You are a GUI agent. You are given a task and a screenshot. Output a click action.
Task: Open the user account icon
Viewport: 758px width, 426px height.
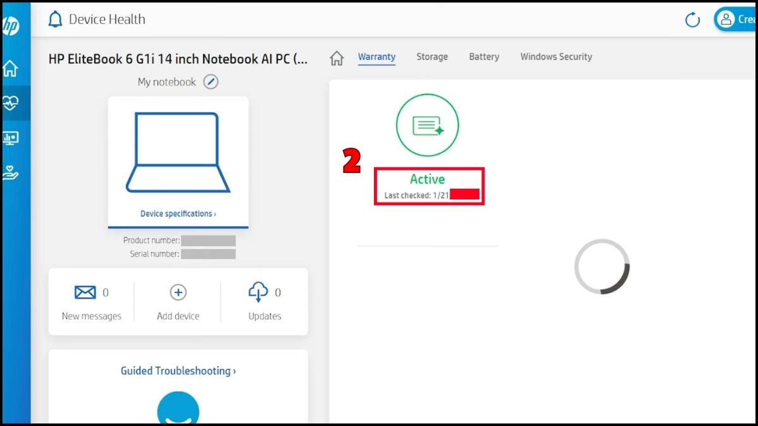tap(726, 20)
